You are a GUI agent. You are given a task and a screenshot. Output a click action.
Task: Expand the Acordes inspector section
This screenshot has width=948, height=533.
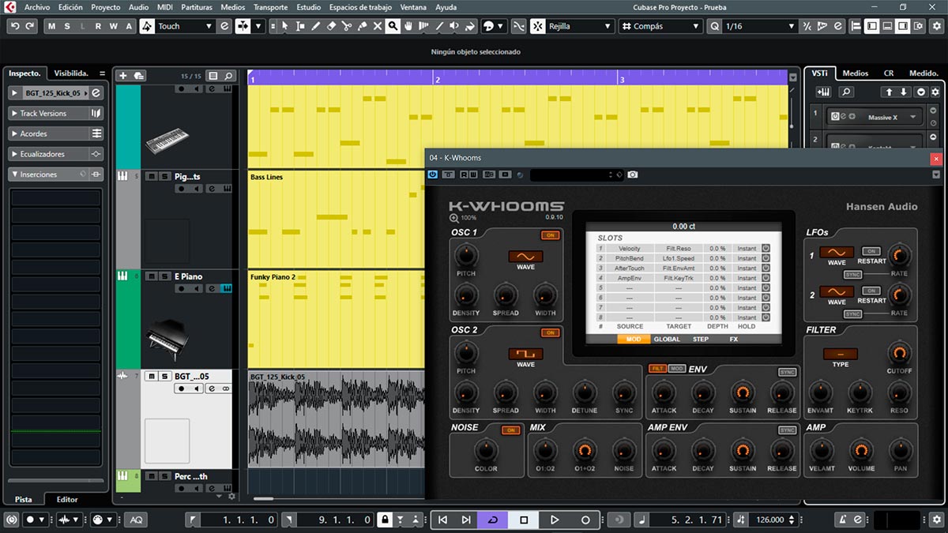(x=56, y=133)
